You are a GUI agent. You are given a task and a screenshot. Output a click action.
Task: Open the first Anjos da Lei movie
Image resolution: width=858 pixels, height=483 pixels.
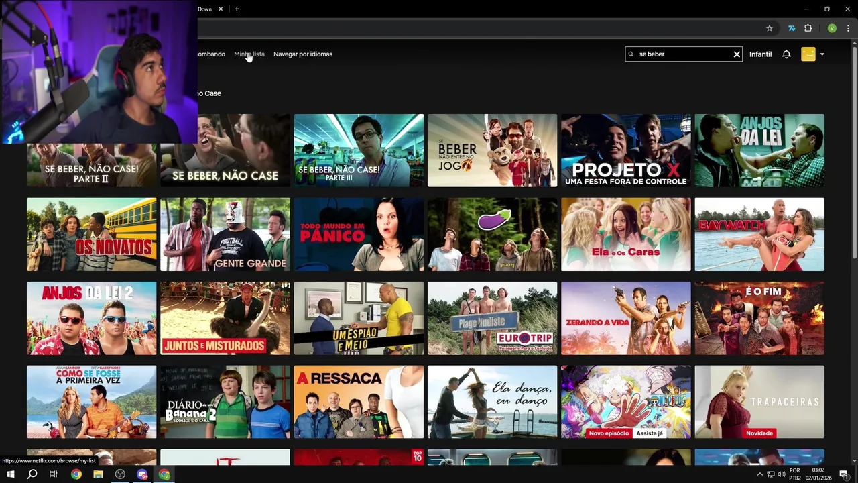(x=759, y=150)
